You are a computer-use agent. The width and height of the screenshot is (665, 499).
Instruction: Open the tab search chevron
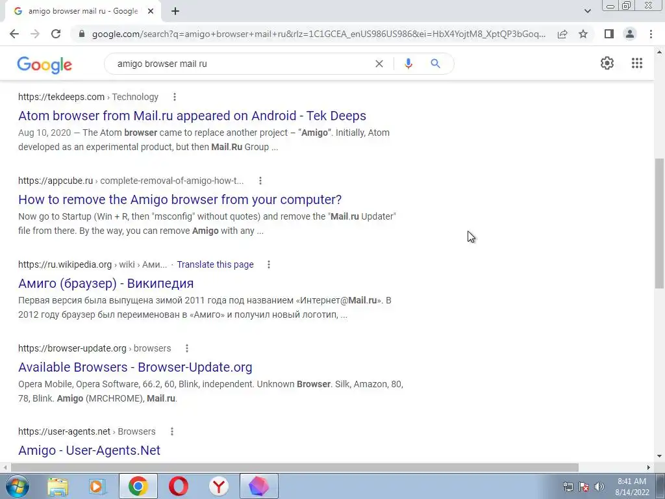pos(587,12)
